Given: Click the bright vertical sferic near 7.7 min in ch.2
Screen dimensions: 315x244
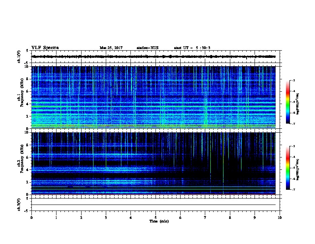Looking at the screenshot, I should [x=223, y=163].
